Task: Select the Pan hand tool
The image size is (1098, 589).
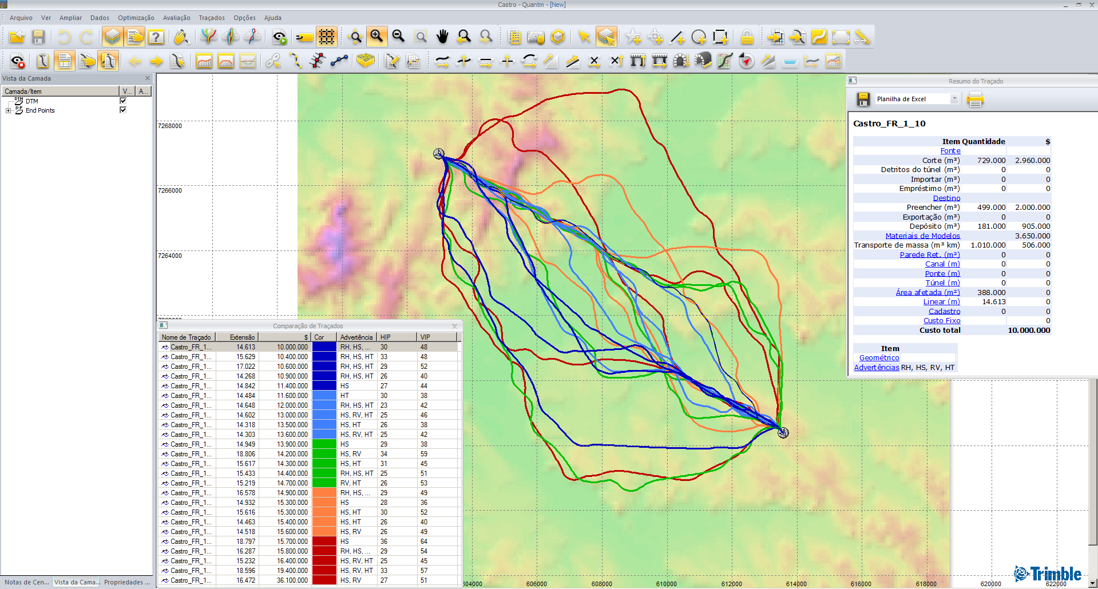Action: tap(442, 37)
